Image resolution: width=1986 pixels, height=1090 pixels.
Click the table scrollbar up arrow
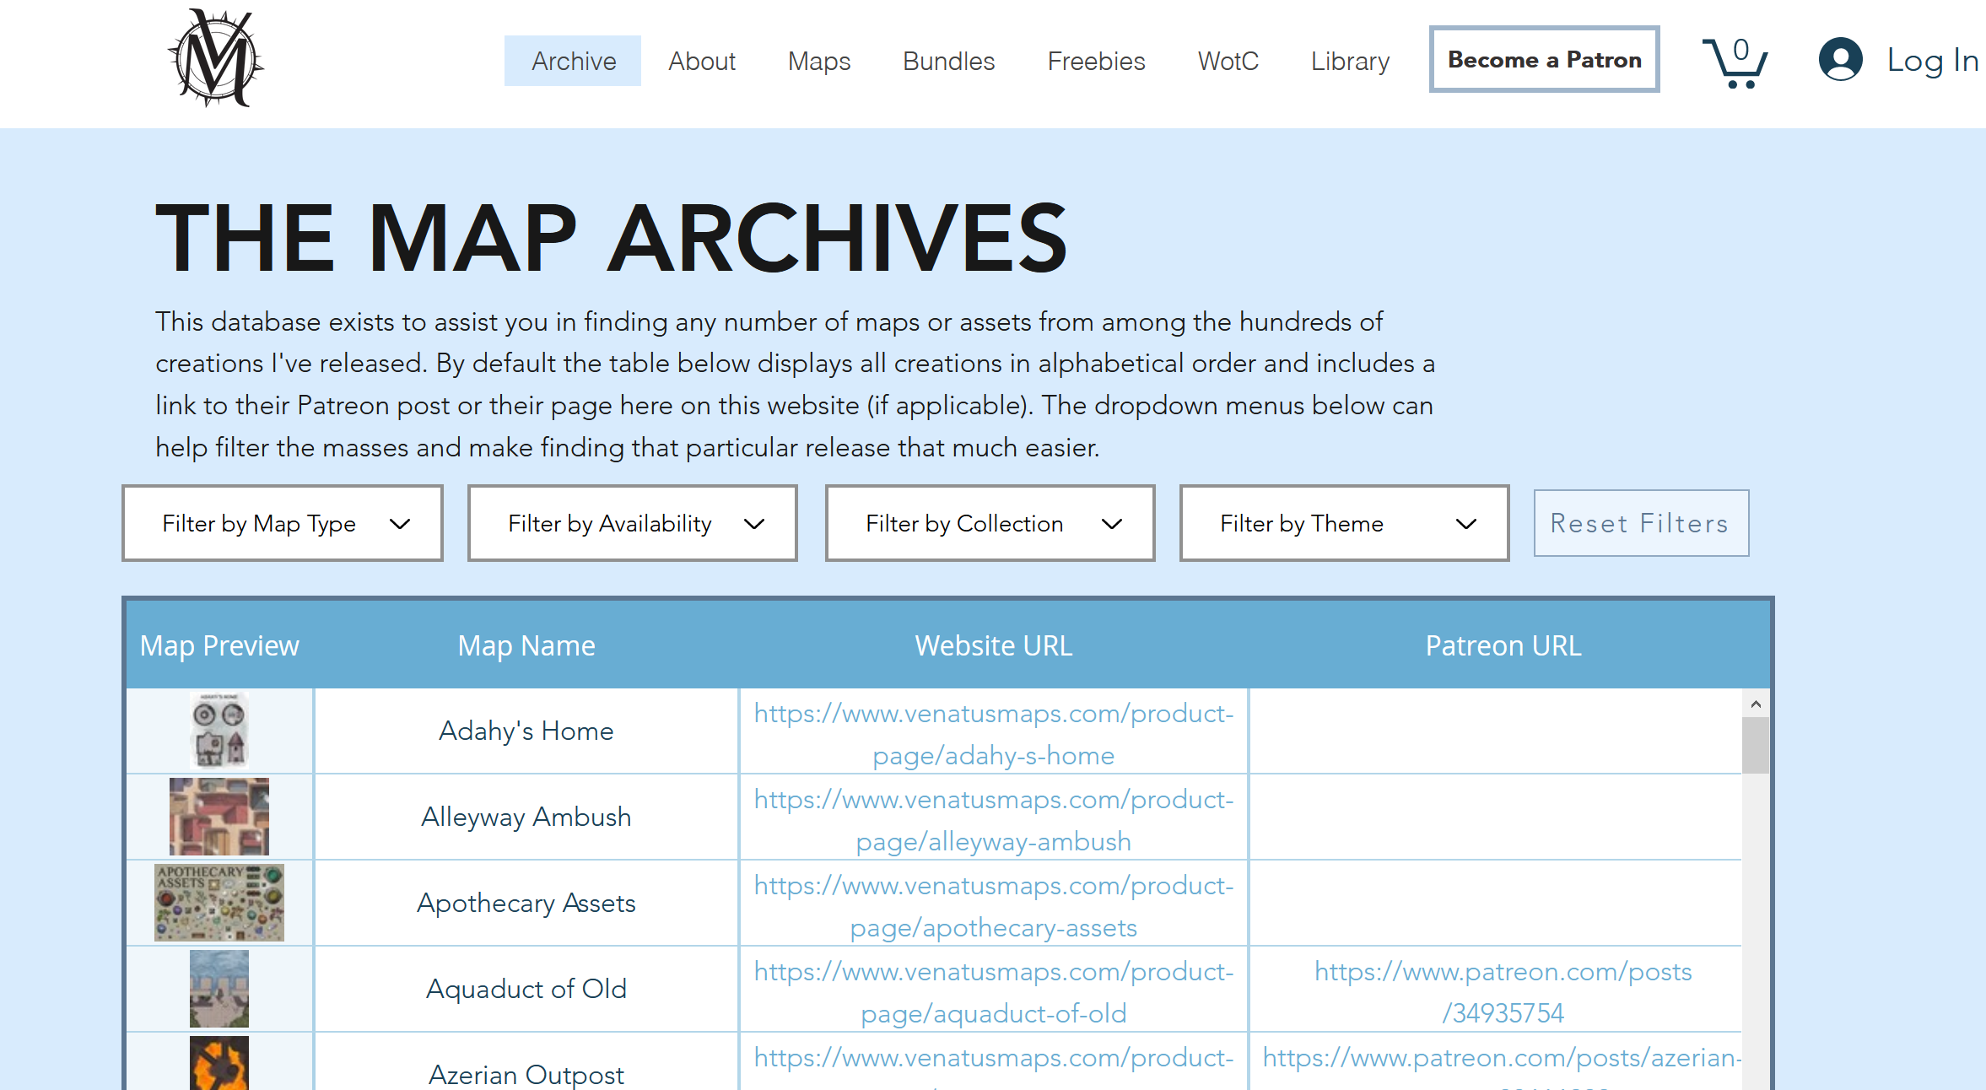(1756, 704)
